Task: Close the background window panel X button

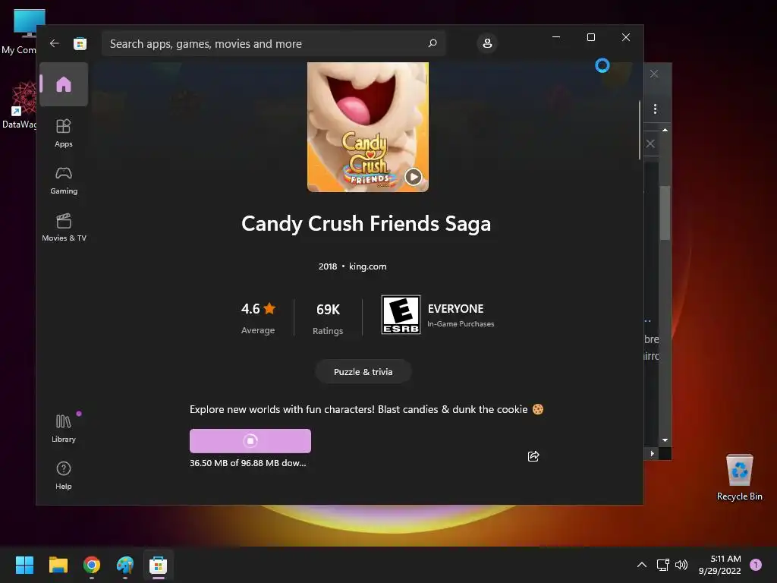Action: click(x=650, y=143)
